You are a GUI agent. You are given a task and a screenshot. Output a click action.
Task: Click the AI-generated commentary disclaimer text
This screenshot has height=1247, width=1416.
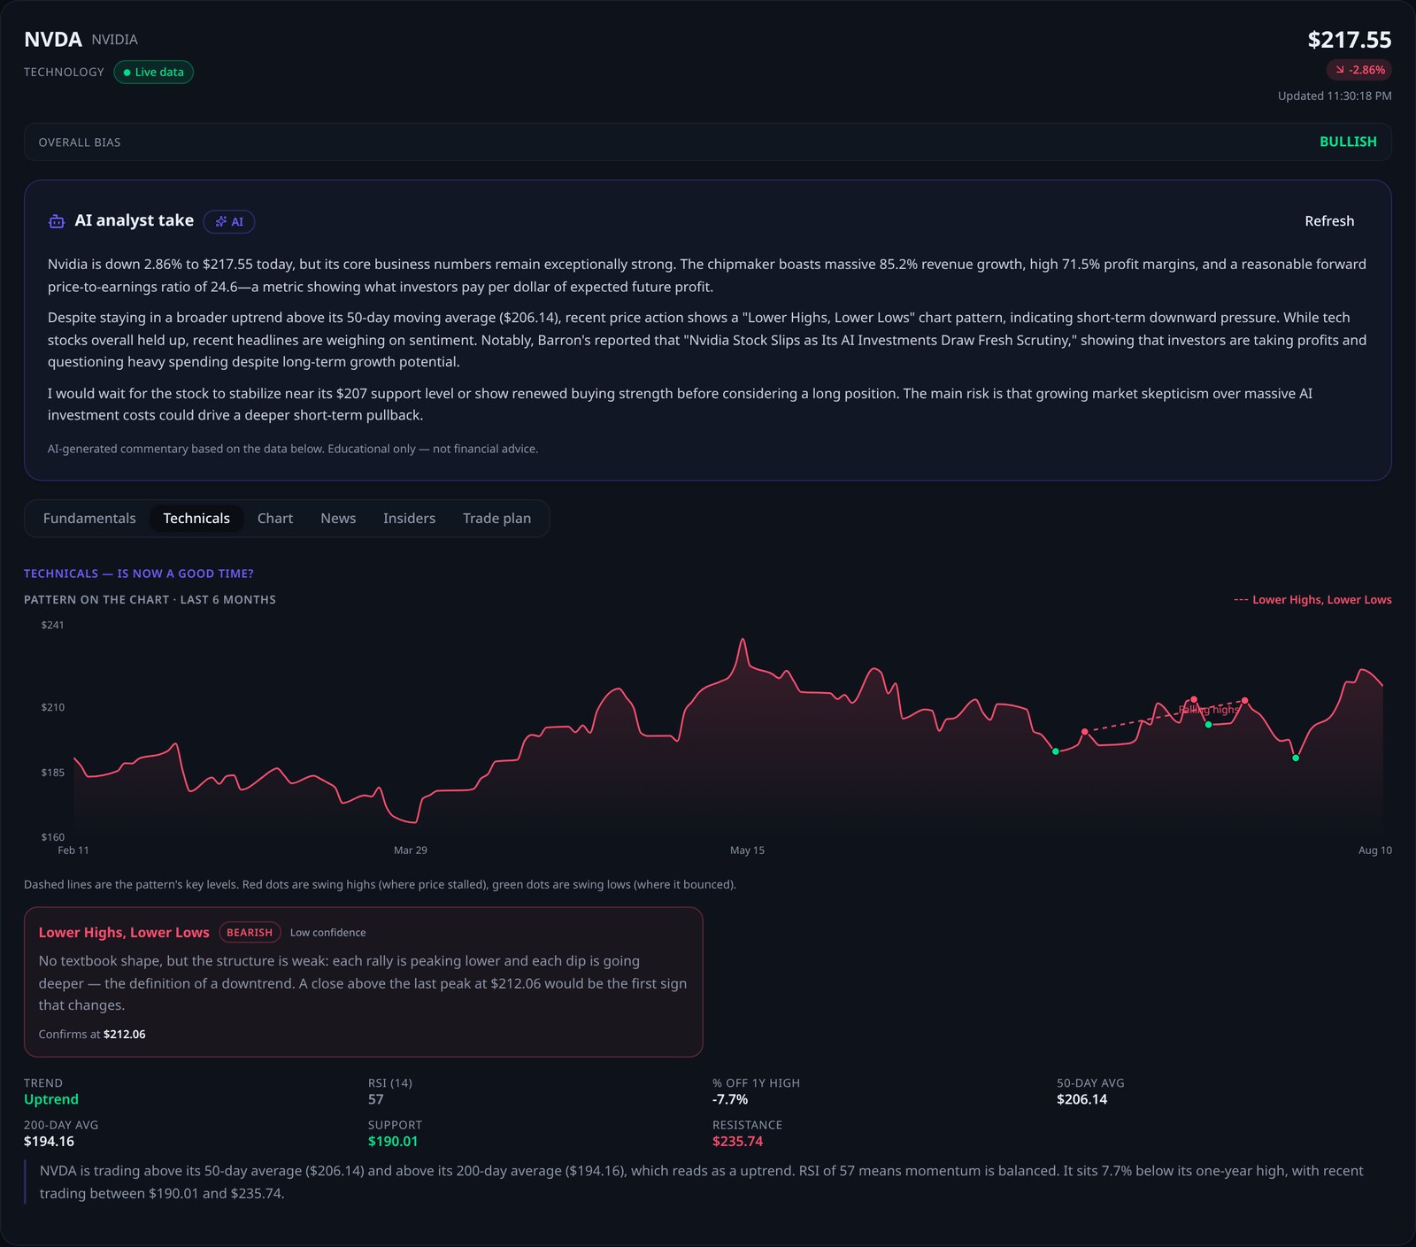(293, 449)
